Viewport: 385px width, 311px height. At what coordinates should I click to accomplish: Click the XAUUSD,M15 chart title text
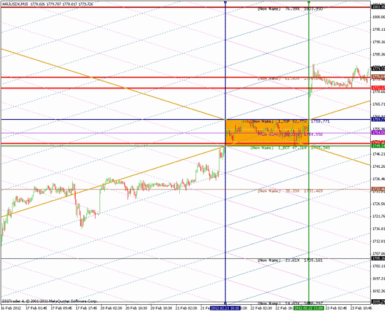coord(15,4)
